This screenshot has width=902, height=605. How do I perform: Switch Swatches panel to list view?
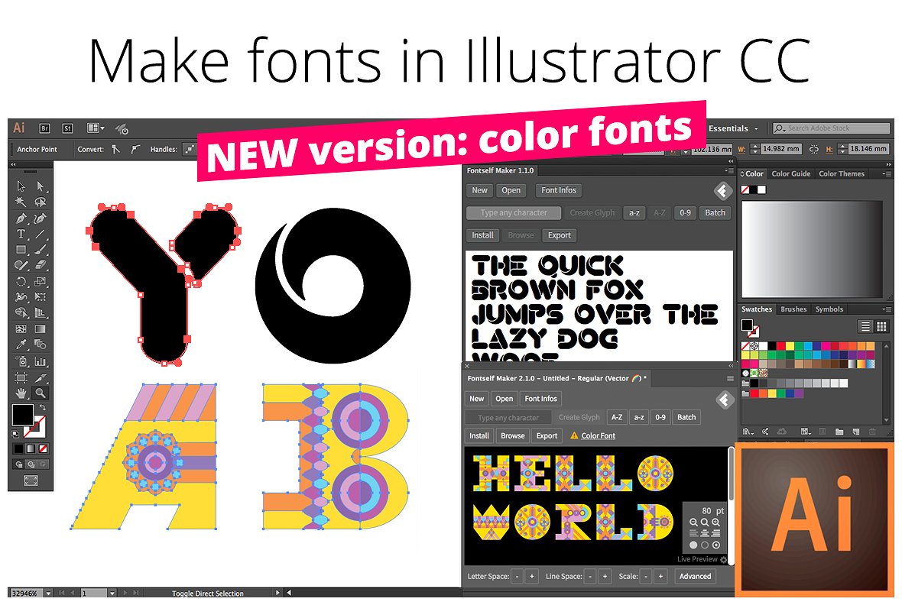[x=865, y=327]
